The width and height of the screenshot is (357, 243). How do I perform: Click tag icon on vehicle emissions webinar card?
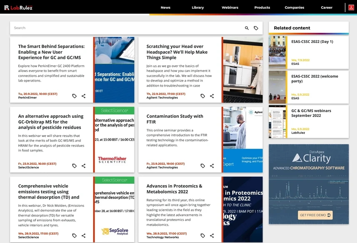(x=74, y=236)
